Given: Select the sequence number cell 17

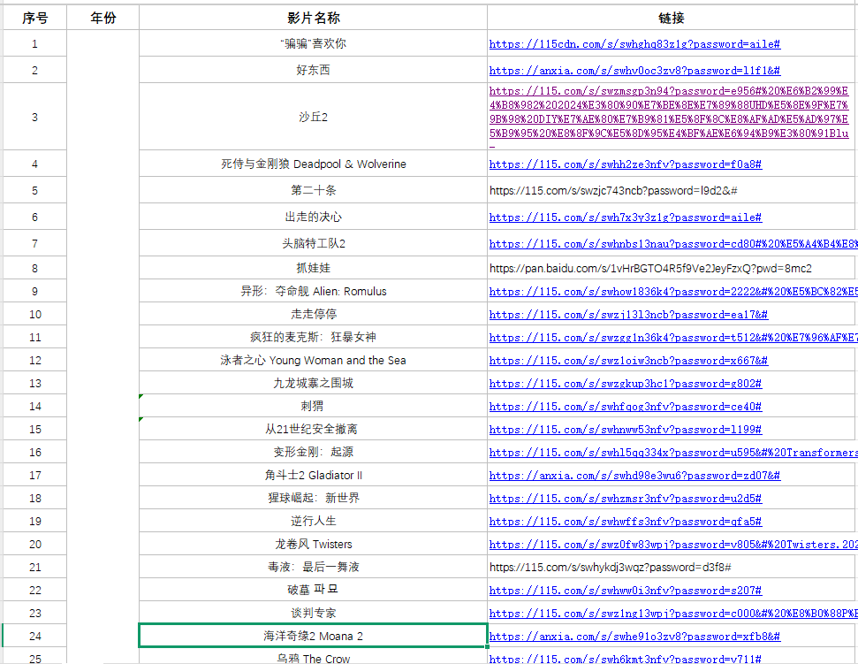Looking at the screenshot, I should (x=35, y=475).
